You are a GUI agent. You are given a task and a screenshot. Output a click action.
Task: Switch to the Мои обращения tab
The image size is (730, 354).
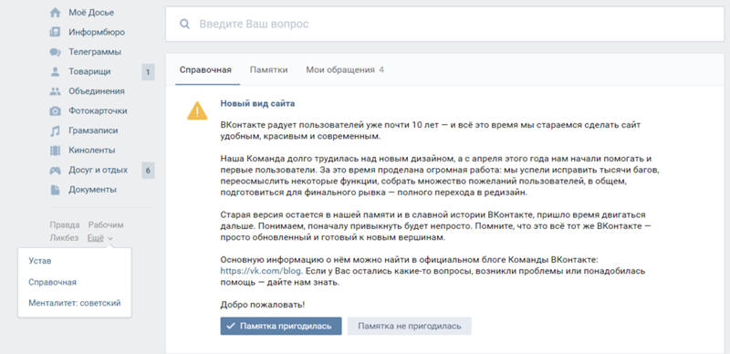pos(345,70)
